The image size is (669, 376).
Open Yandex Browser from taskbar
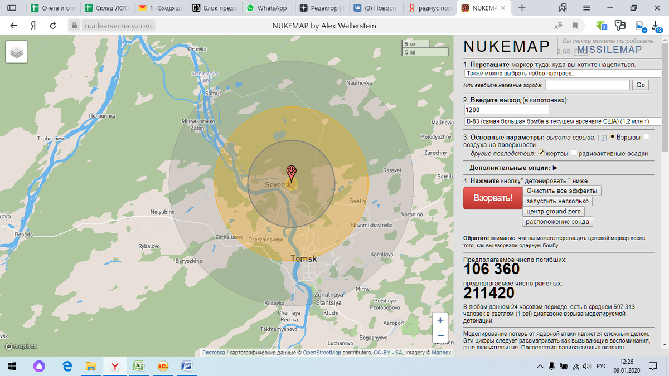(115, 366)
